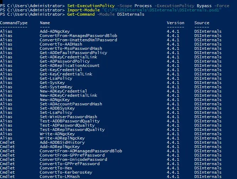Click the Get-Command text on third prompt
The height and width of the screenshot is (179, 237).
[x=81, y=14]
